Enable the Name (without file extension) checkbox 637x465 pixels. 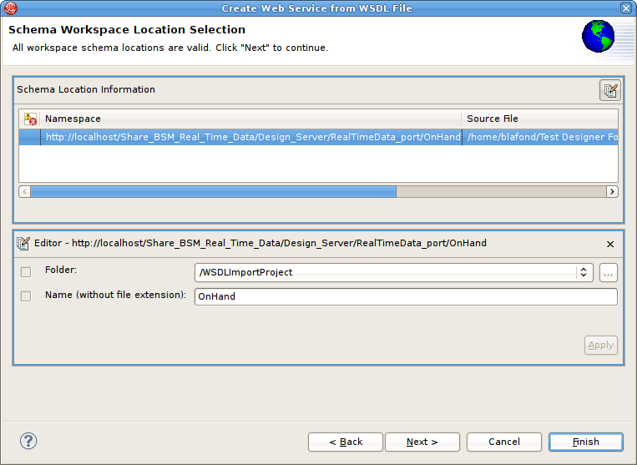(x=26, y=296)
